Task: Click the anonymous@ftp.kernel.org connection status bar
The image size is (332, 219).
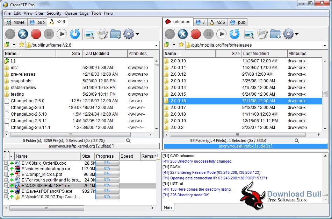Action: tap(81, 146)
